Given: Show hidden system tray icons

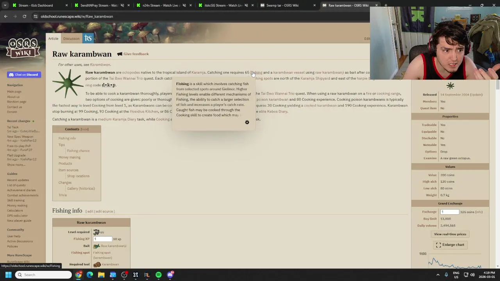Looking at the screenshot, I should (438, 275).
